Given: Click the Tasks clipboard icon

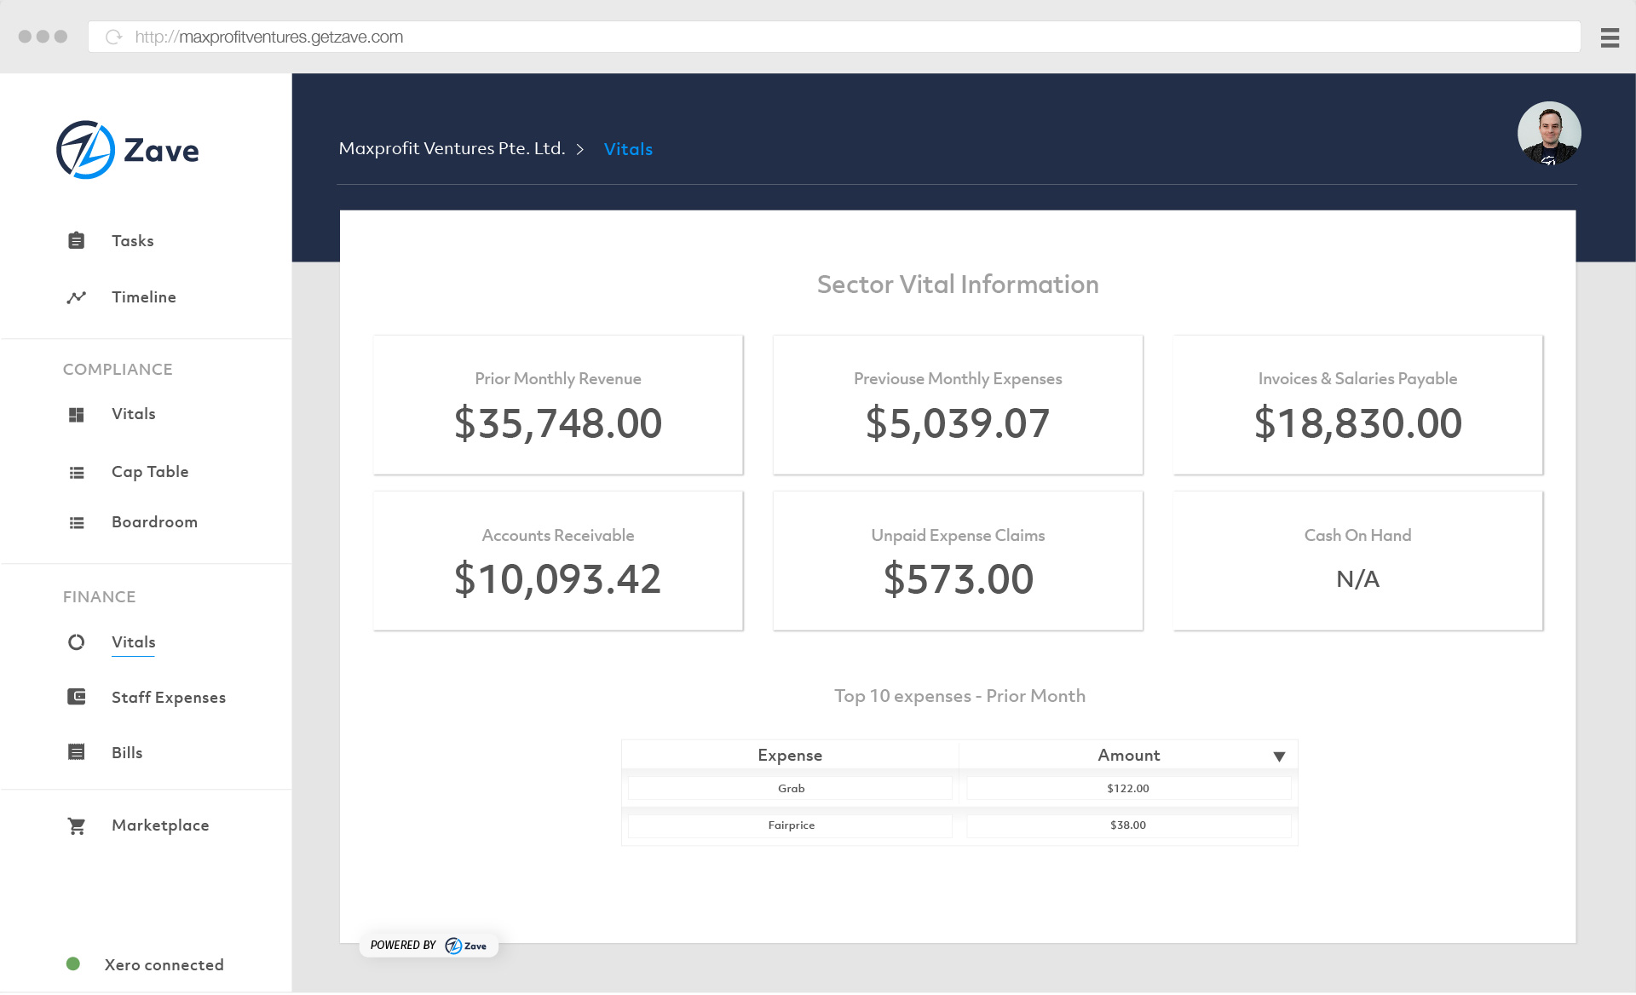Looking at the screenshot, I should (x=76, y=241).
